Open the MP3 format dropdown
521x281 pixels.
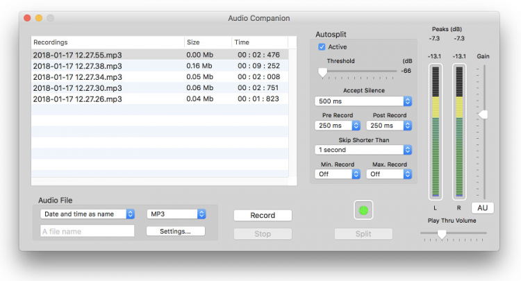[x=176, y=214]
